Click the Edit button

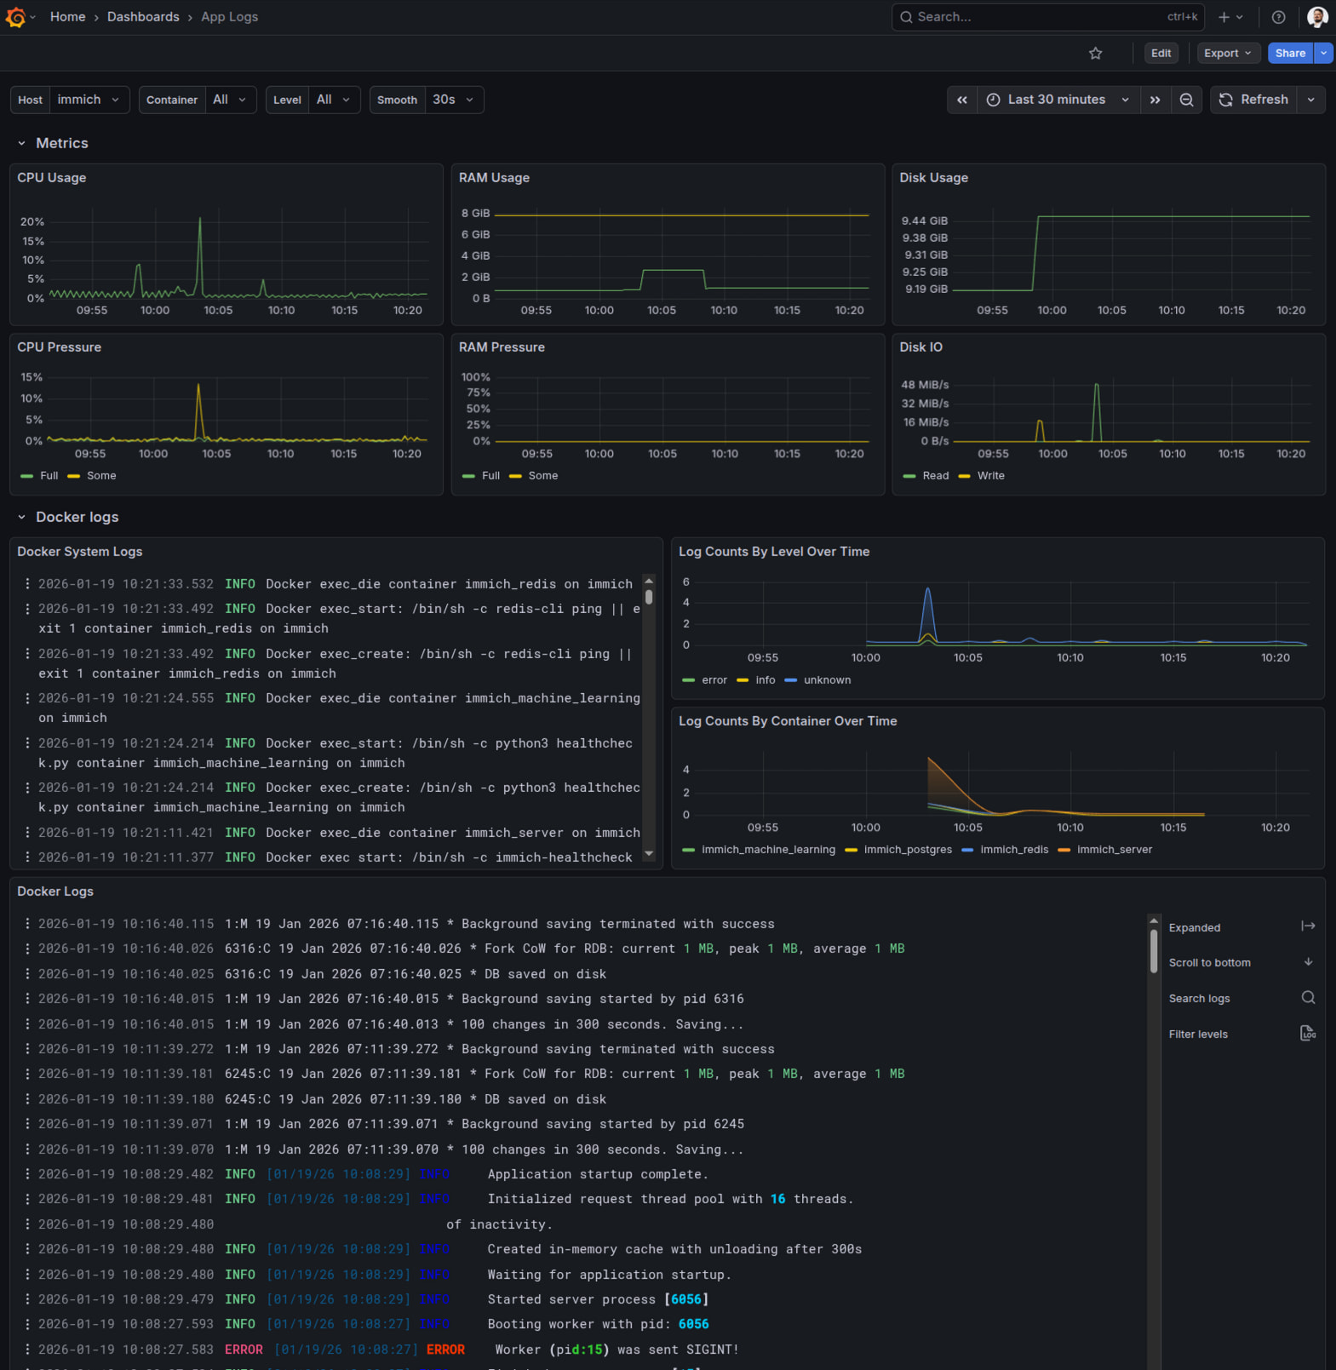point(1161,54)
